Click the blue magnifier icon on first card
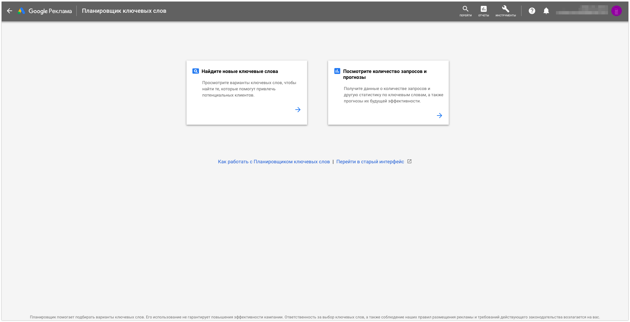630x322 pixels. [x=196, y=71]
